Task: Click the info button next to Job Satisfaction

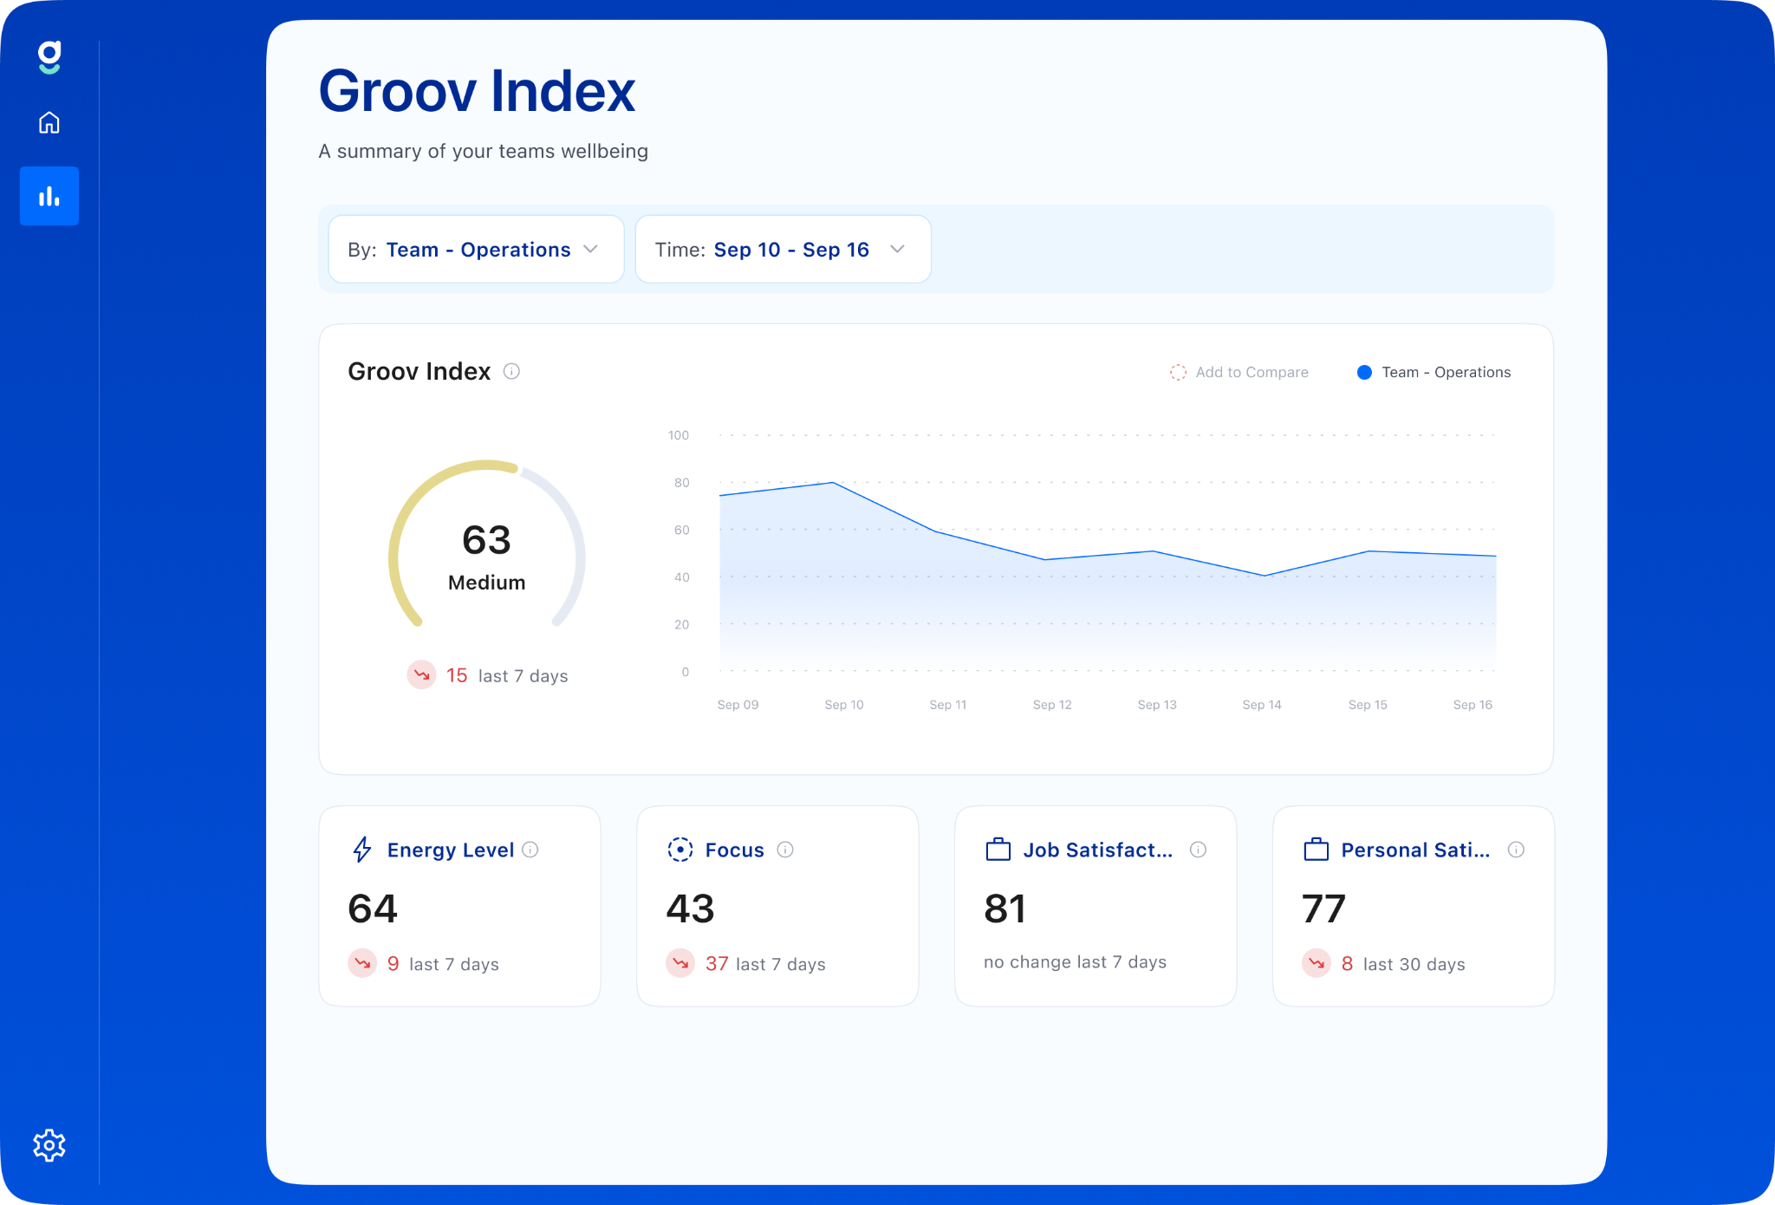Action: [x=1198, y=850]
